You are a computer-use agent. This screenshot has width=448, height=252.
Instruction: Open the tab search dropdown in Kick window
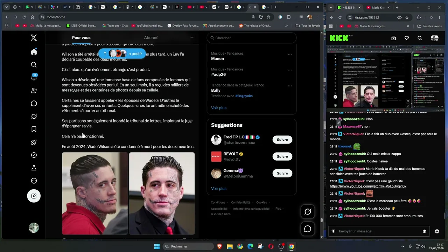point(331,7)
